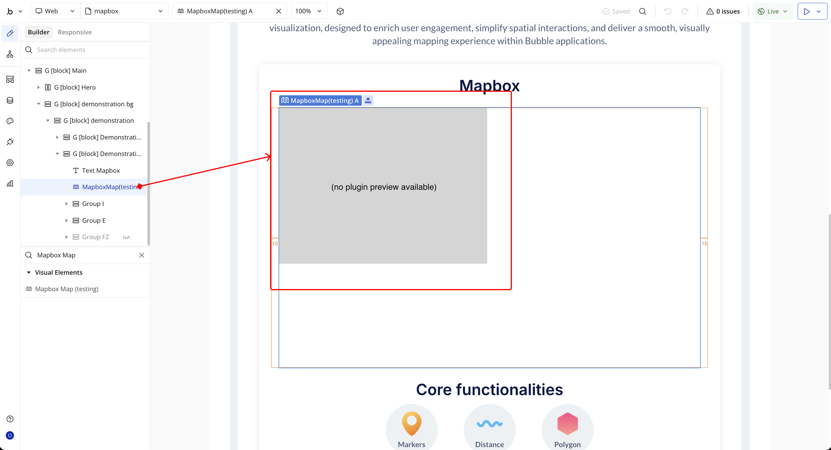
Task: Open the Workflow tab icon
Action: (x=10, y=54)
